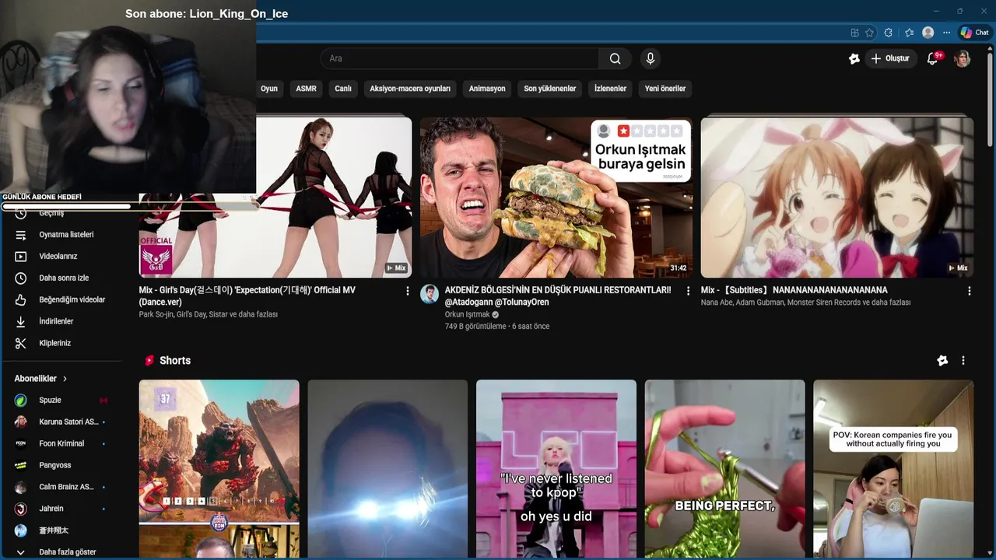Open Foon Kriminal subscription
Viewport: 996px width, 560px height.
(x=61, y=443)
